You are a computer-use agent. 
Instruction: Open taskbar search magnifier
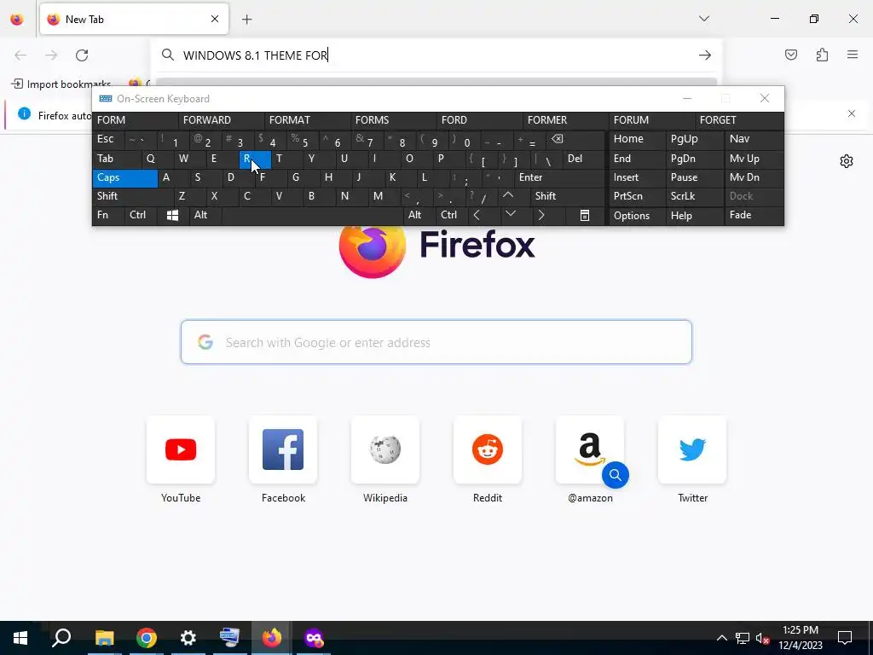pyautogui.click(x=61, y=638)
